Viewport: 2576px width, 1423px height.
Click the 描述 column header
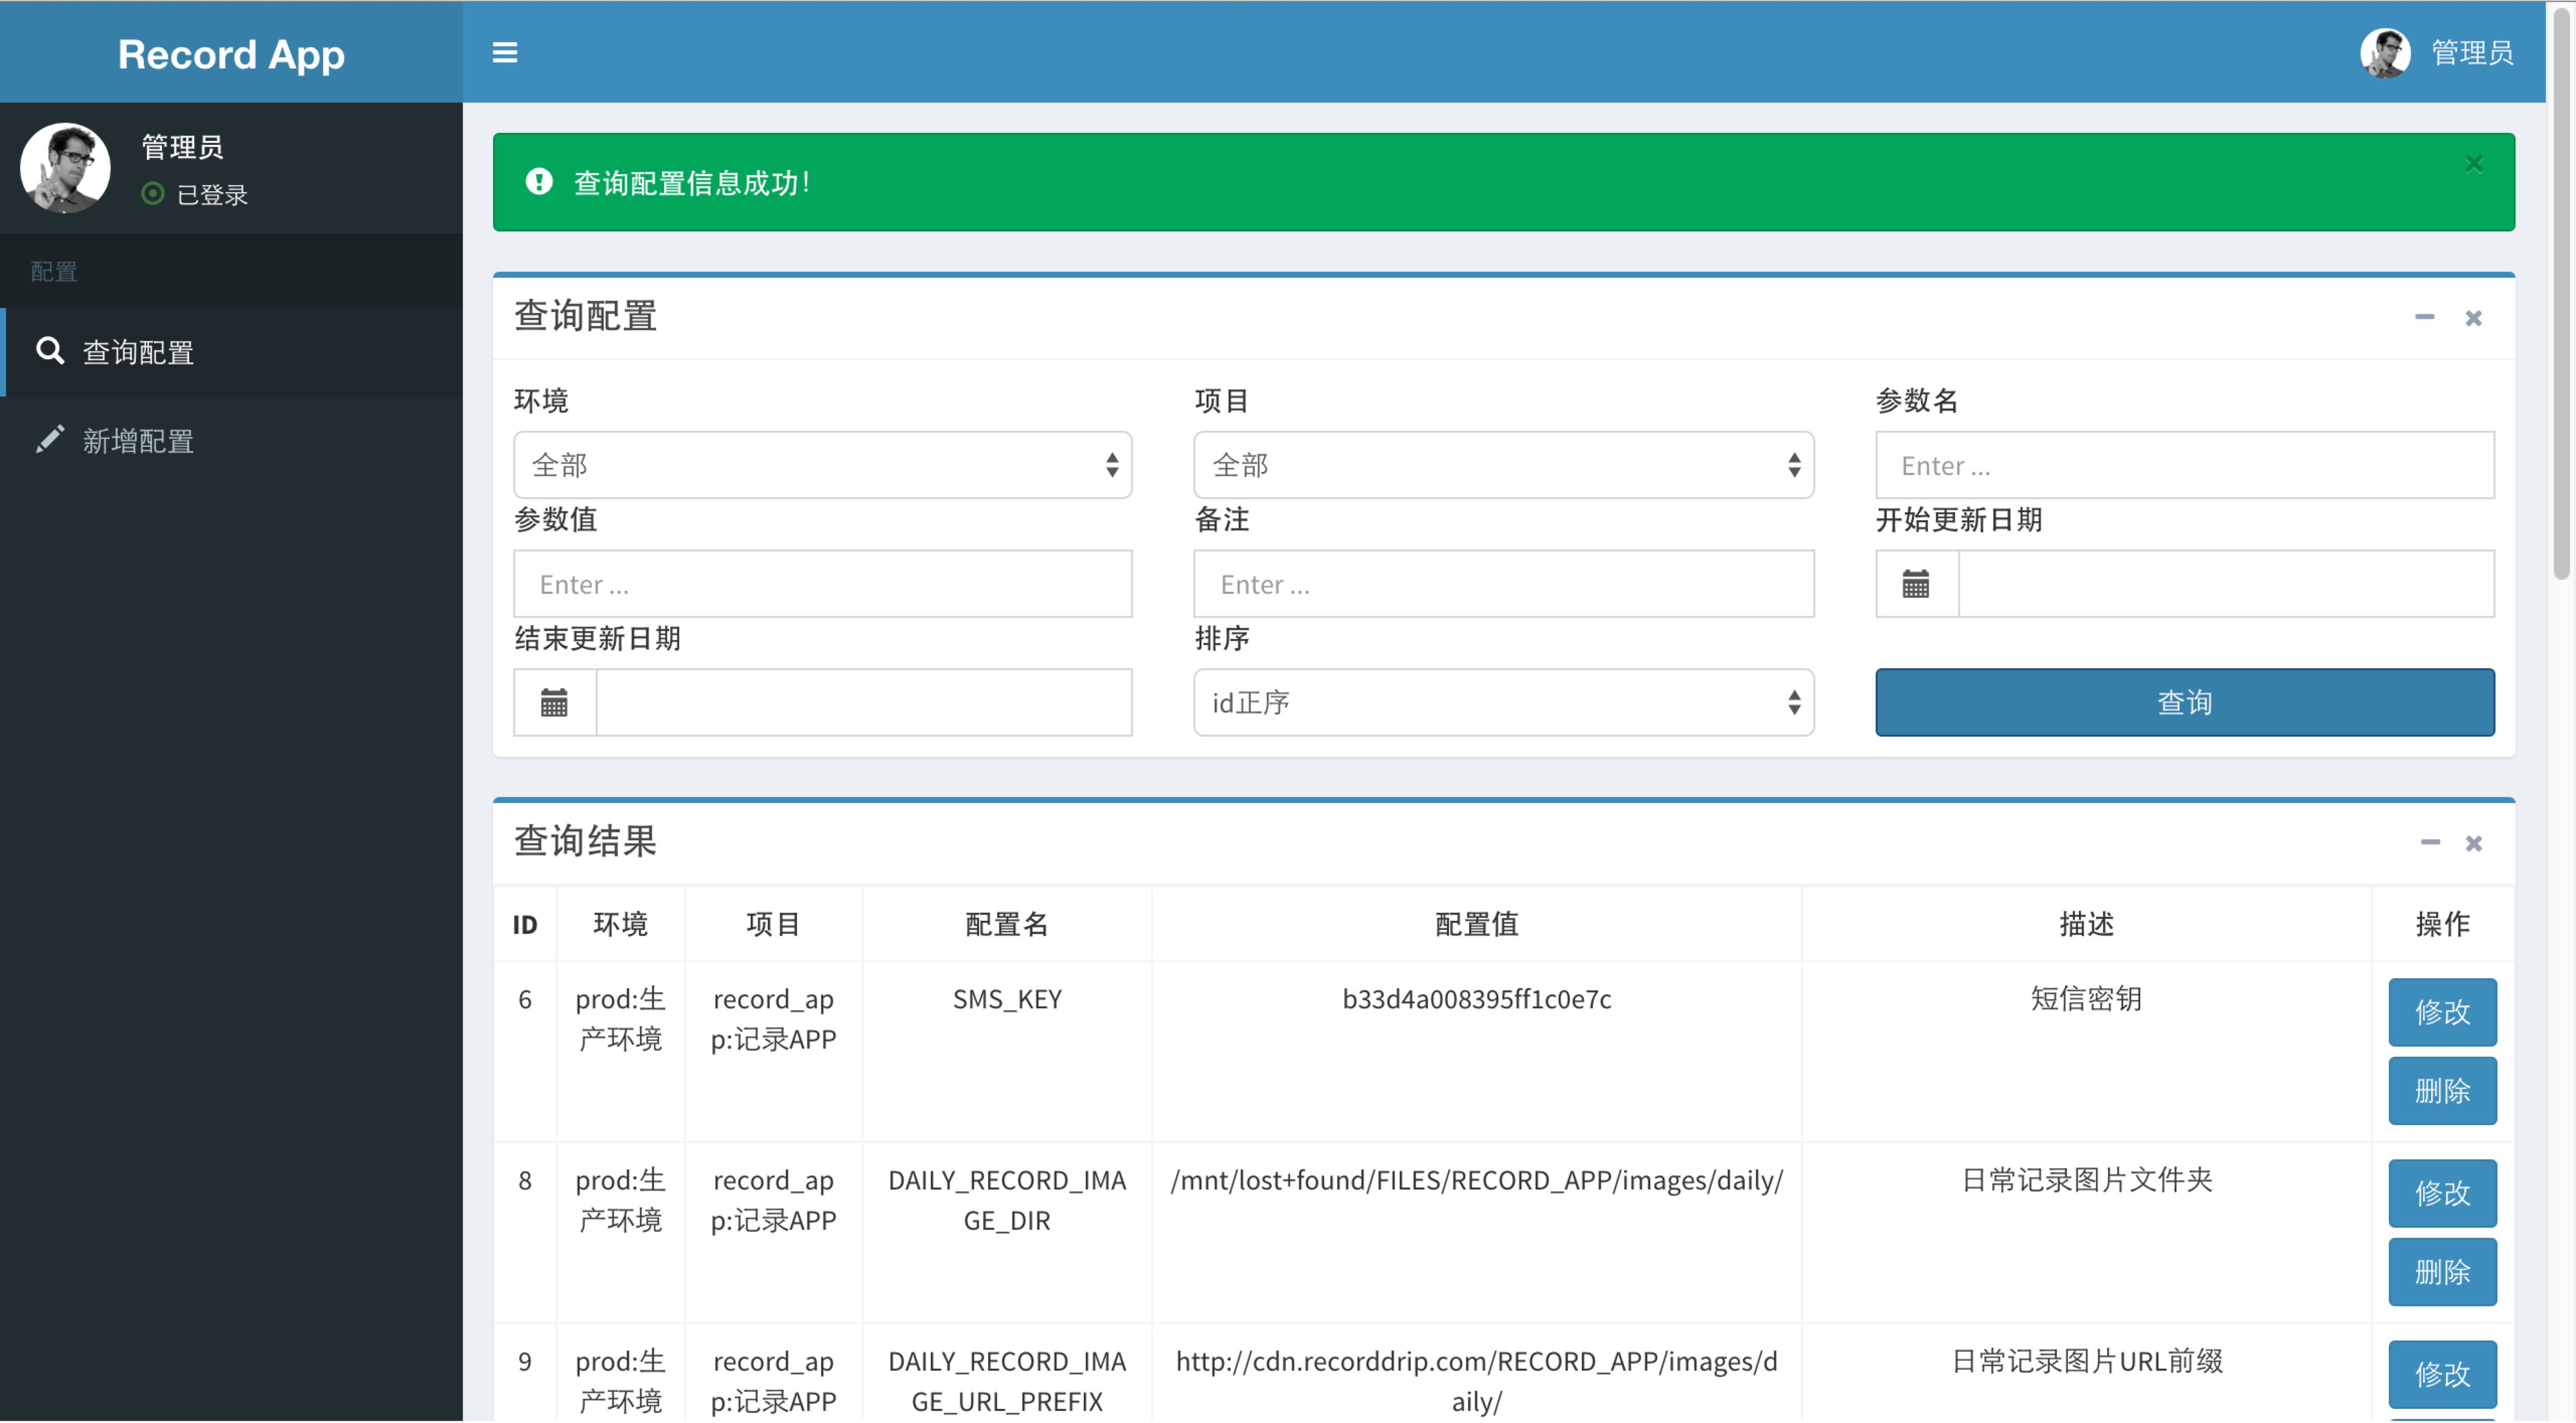click(2086, 924)
